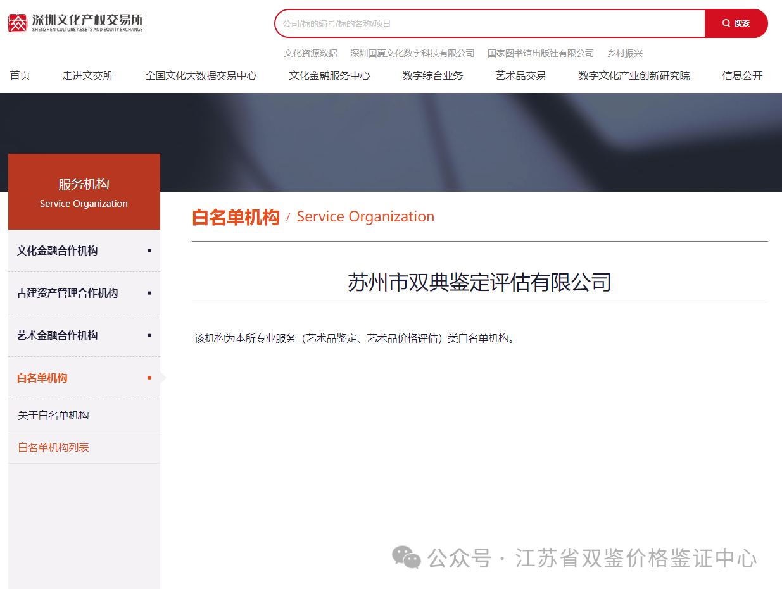Screen dimensions: 782x589
Task: Click the title 苏州市双典鉴定评估有限公司
Action: [x=479, y=282]
